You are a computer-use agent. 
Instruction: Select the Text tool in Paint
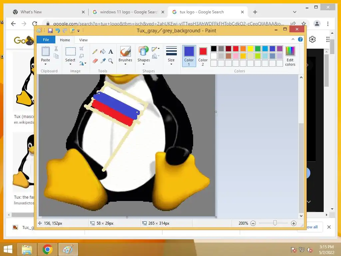[111, 52]
